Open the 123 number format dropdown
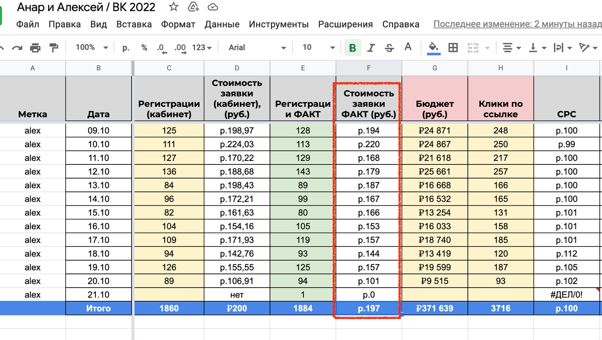Viewport: 602px width, 340px height. point(202,48)
